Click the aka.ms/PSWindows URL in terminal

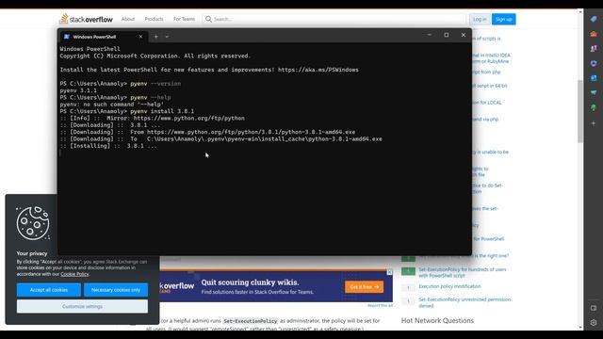point(318,70)
